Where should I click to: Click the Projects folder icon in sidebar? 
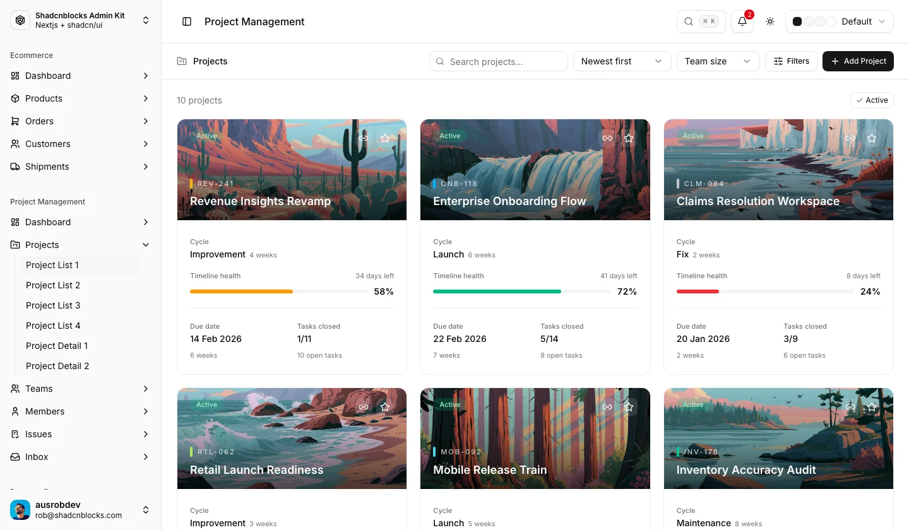[15, 245]
